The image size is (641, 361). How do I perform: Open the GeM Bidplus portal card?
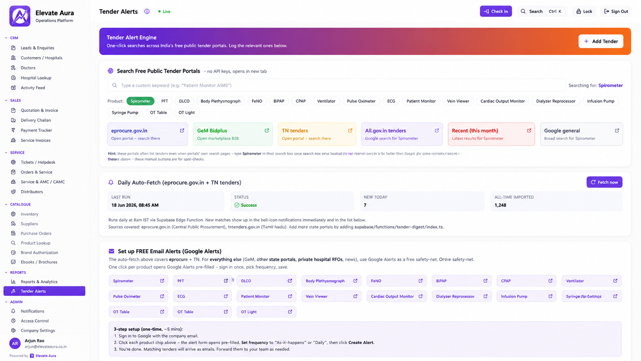[233, 134]
